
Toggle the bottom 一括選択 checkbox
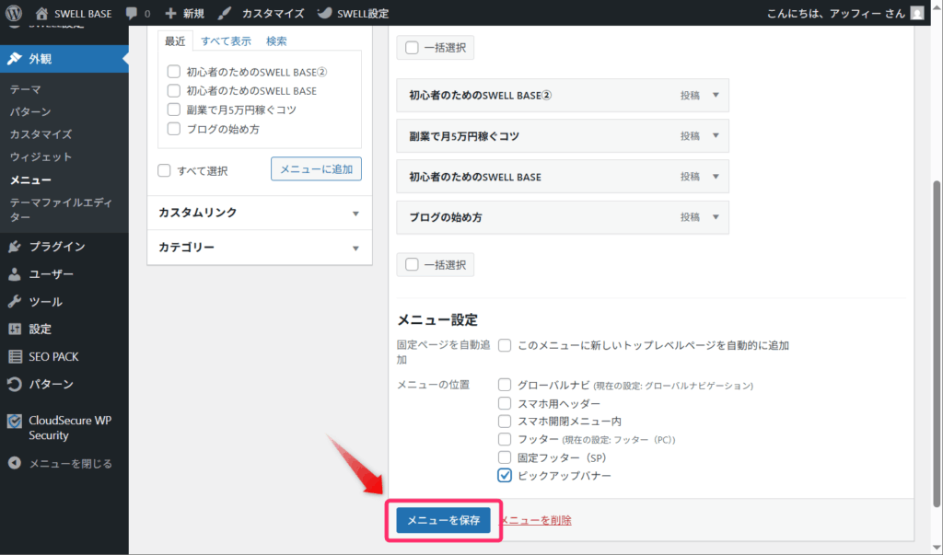[x=412, y=264]
